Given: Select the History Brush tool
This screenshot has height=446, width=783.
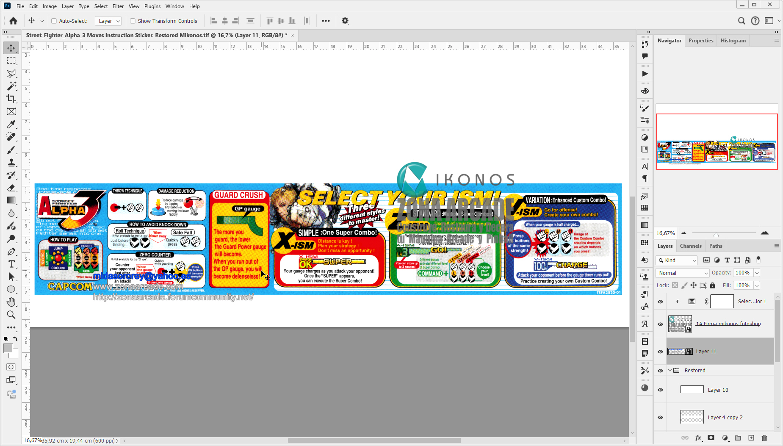Looking at the screenshot, I should (11, 175).
